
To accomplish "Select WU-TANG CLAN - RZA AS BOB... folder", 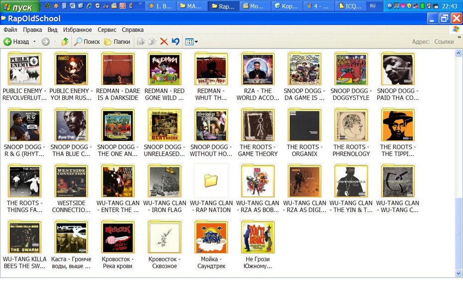I will click(x=258, y=189).
